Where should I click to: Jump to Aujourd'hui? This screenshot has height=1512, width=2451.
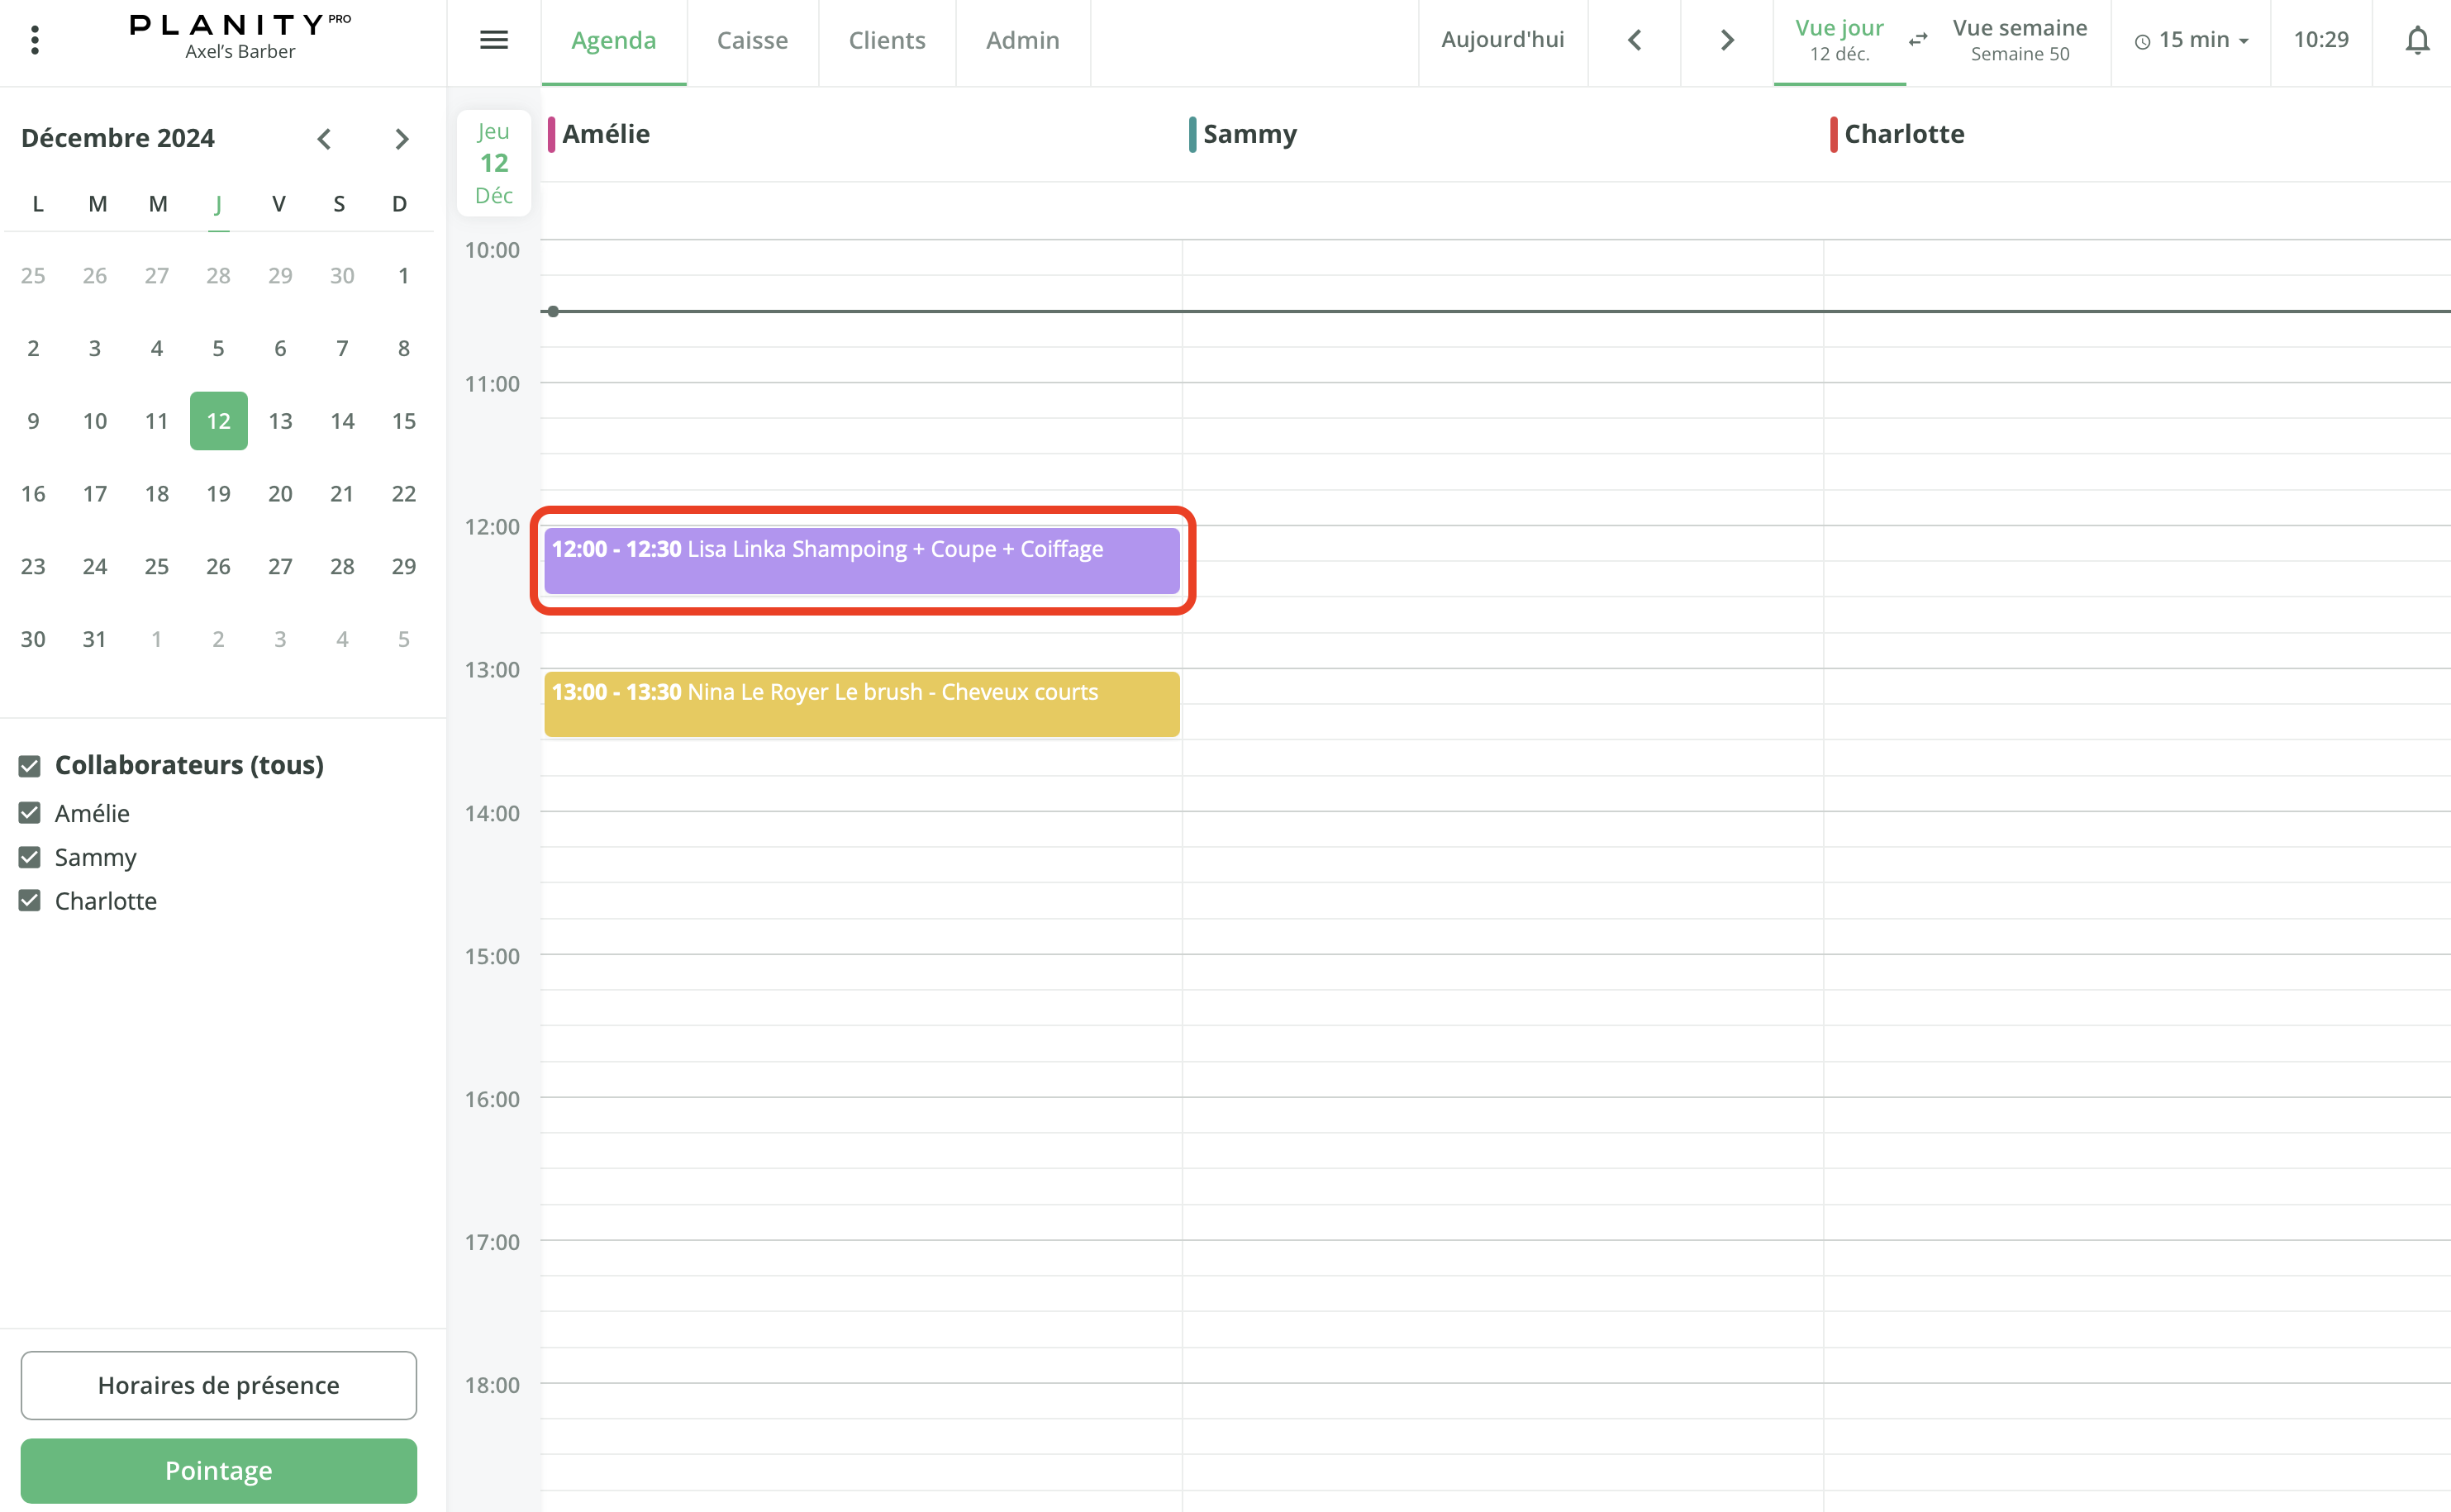click(x=1502, y=40)
